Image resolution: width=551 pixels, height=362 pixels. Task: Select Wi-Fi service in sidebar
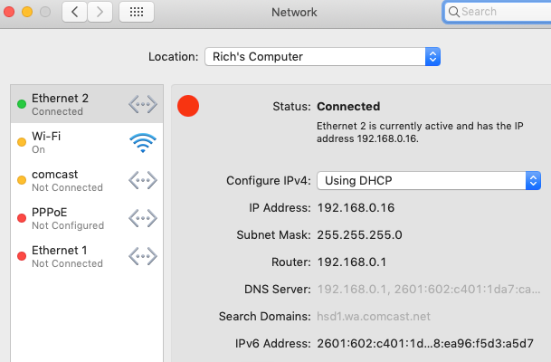point(87,142)
